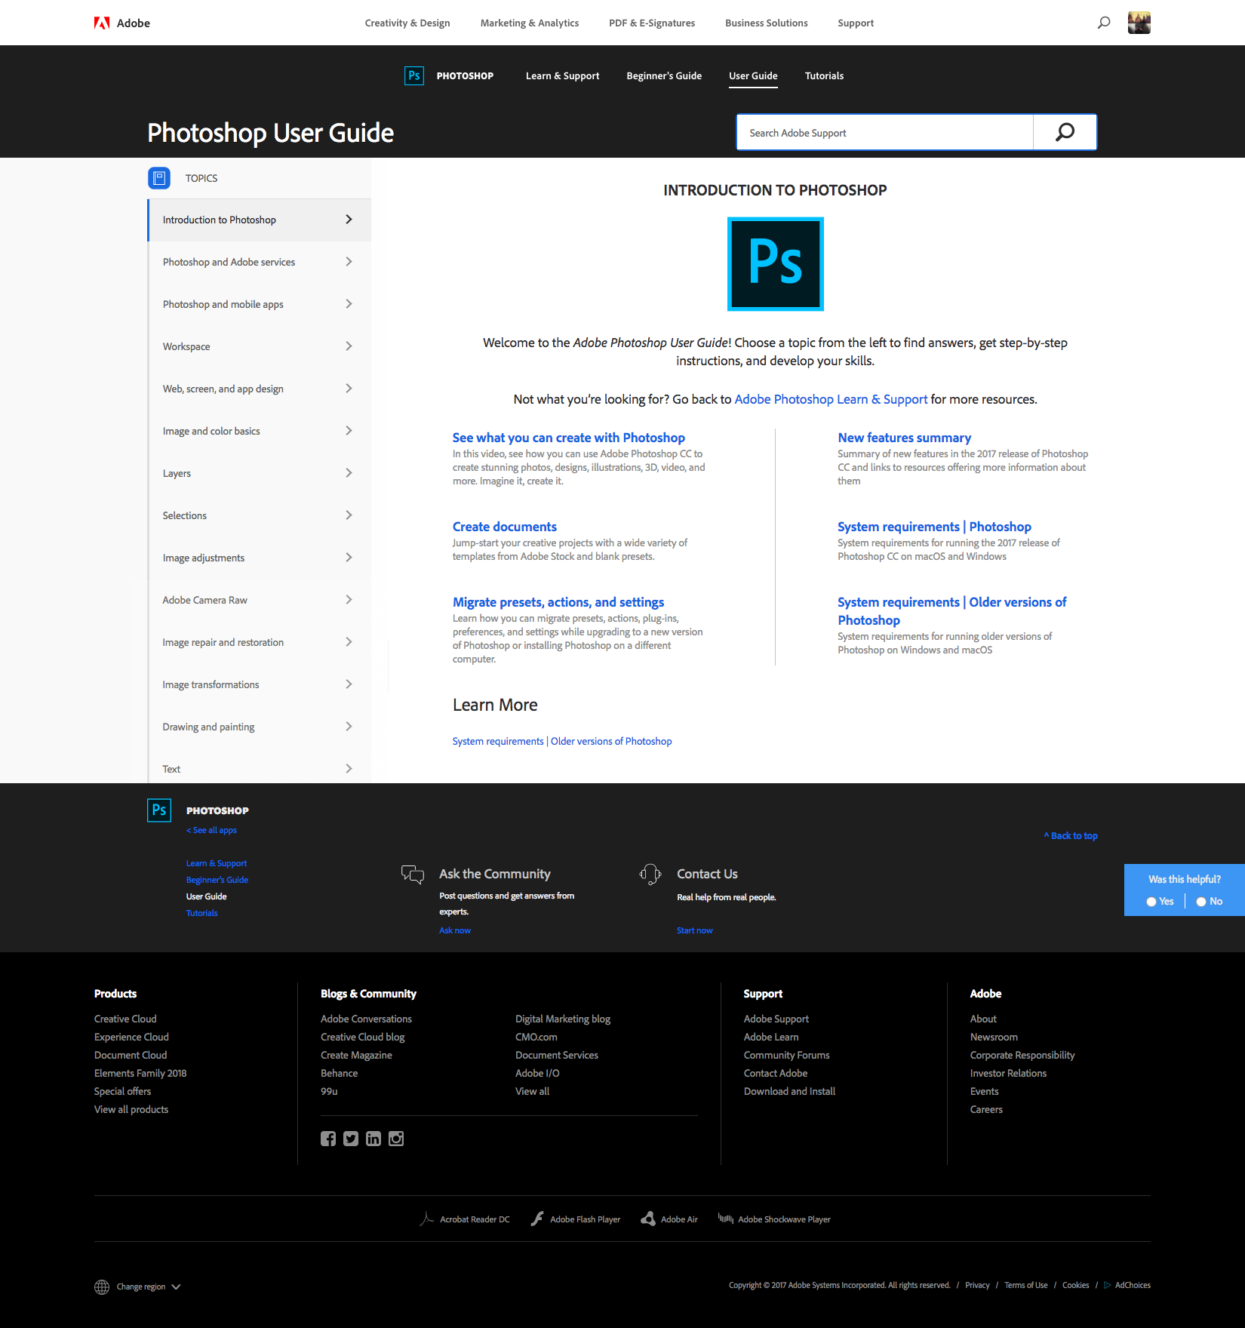Screen dimensions: 1245x1328
Task: Click the Adobe logo in the header
Action: coord(122,23)
